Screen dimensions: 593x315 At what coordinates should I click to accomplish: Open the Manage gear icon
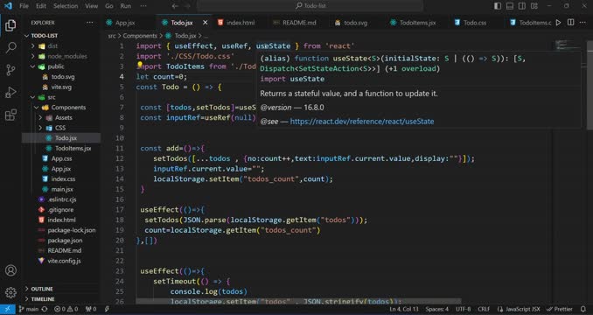coord(10,292)
